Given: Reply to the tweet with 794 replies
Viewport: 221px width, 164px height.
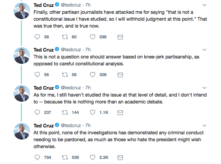Looking at the screenshot, I should (x=37, y=157).
